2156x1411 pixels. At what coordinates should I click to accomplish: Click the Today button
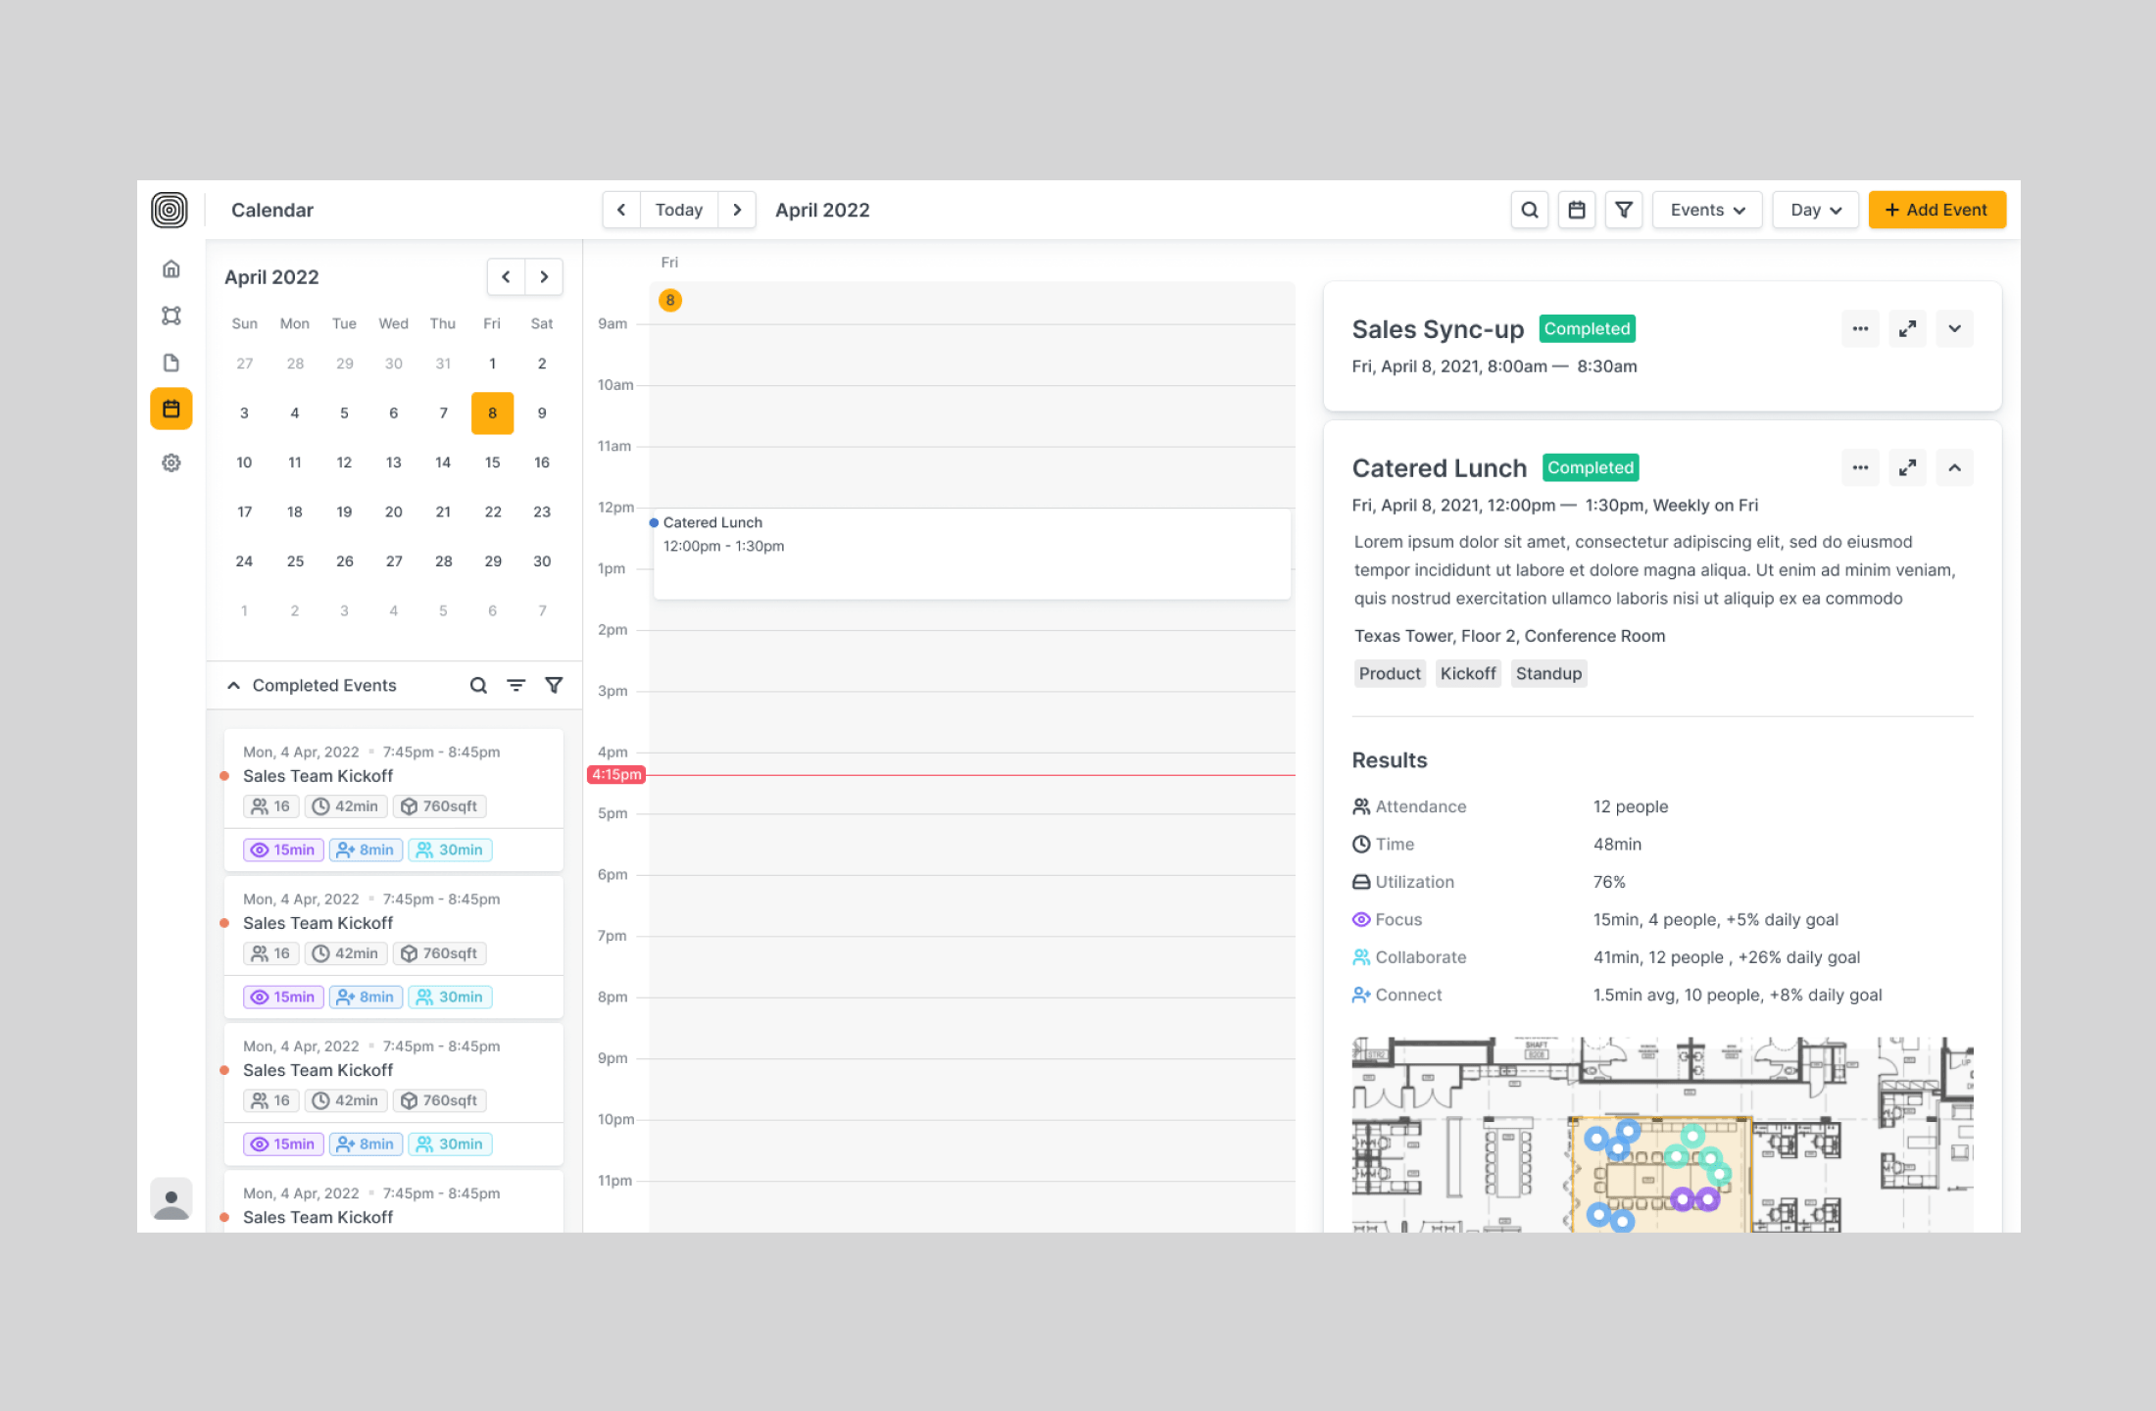point(678,210)
